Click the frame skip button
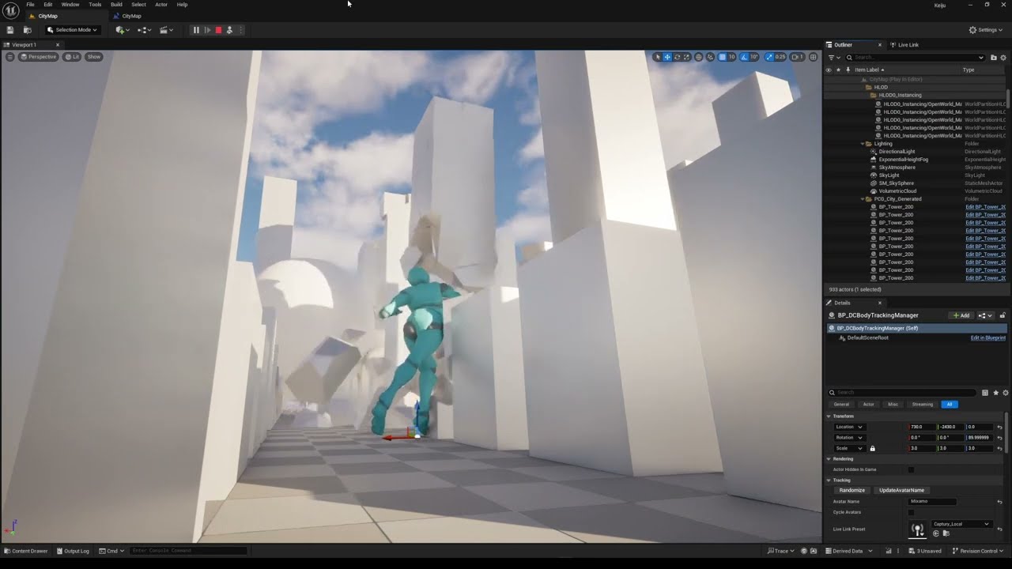1012x569 pixels. pyautogui.click(x=207, y=30)
